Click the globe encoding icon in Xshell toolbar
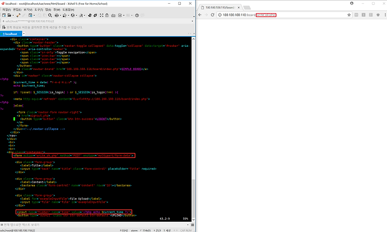 tap(73, 15)
